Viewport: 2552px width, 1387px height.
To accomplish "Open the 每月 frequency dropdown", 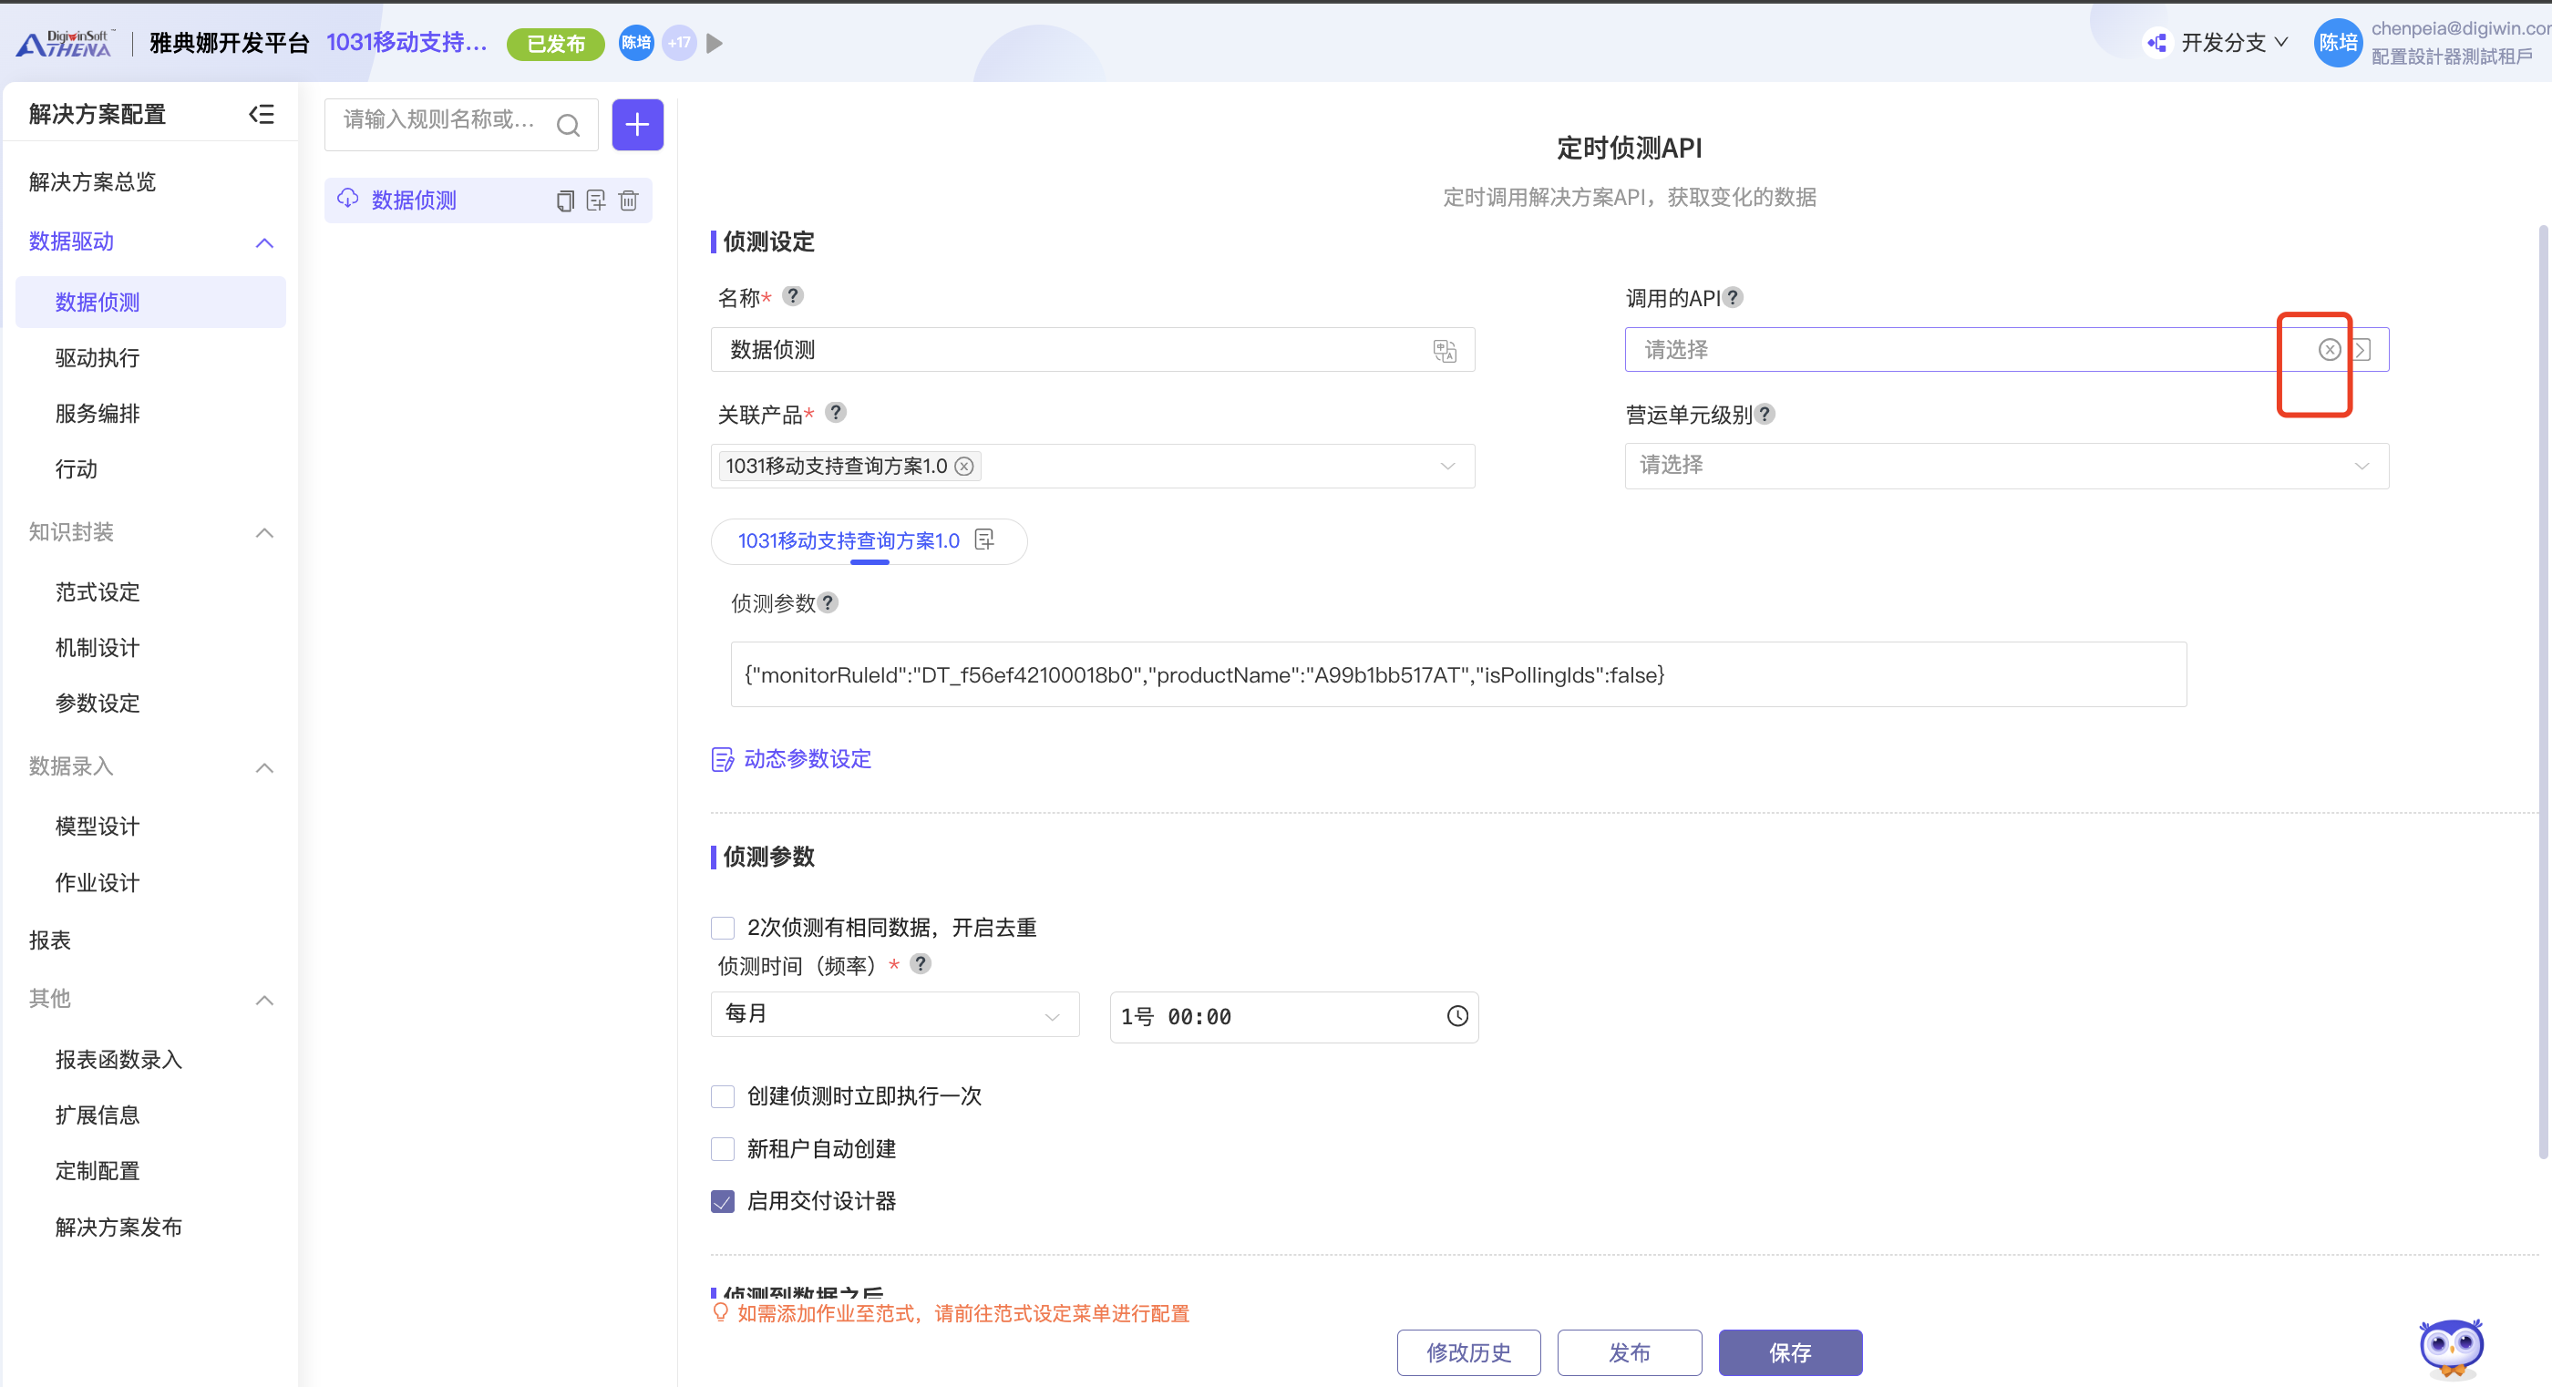I will (893, 1014).
